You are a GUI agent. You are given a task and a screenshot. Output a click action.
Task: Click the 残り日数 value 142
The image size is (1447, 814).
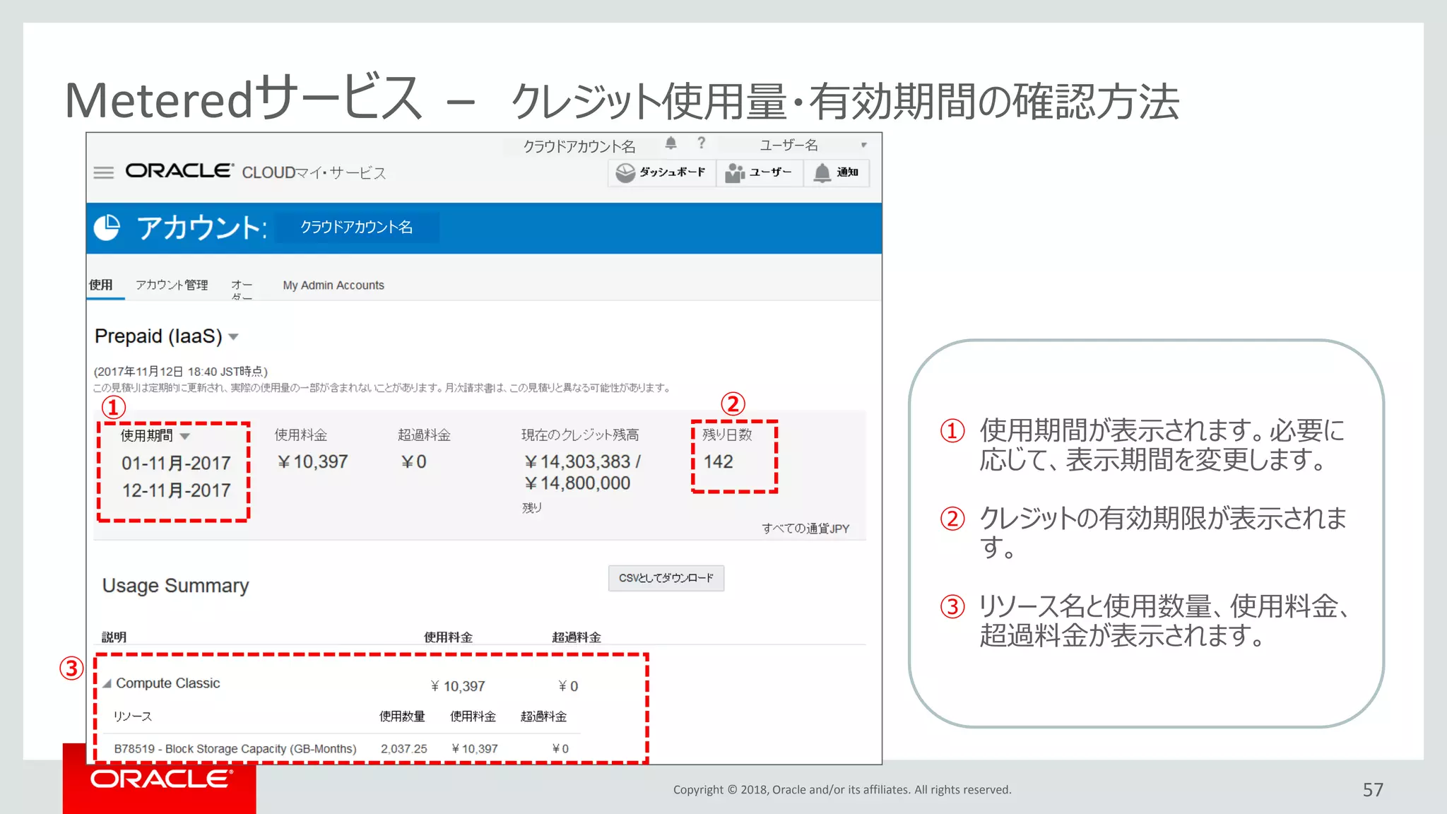[x=718, y=462]
